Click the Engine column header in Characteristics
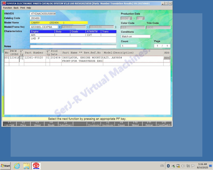213x170 pixels. [x=42, y=32]
